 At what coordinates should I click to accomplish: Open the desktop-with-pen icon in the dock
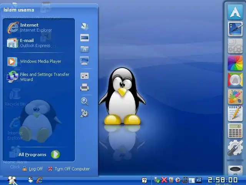[x=235, y=29]
